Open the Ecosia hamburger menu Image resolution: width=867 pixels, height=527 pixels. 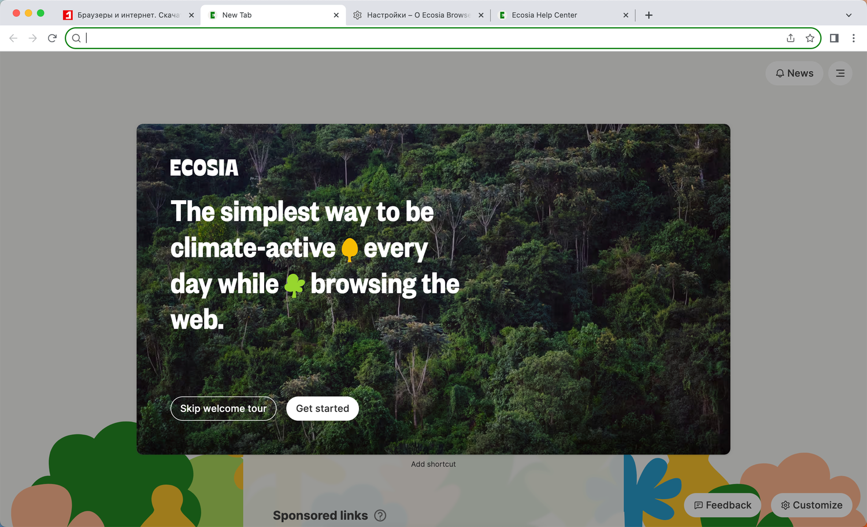[x=840, y=73]
